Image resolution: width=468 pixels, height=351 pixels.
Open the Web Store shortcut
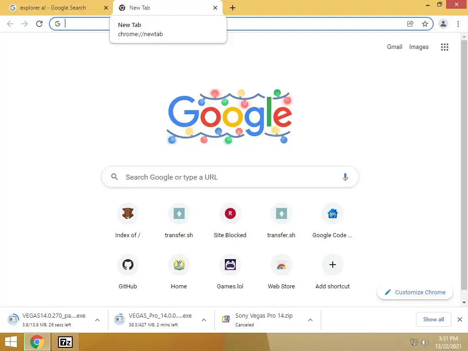[281, 272]
